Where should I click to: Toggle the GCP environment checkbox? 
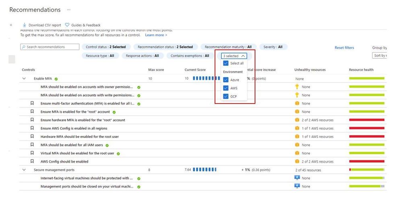[226, 96]
